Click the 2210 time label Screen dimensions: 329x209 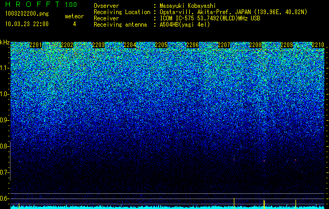pos(318,45)
